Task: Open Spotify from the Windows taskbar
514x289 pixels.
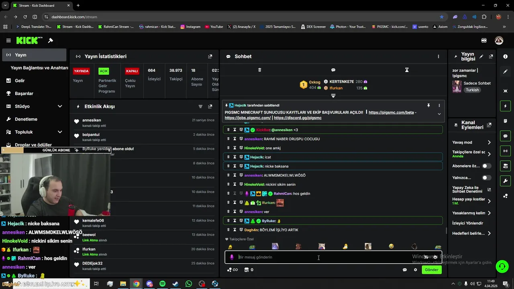Action: tap(162, 284)
